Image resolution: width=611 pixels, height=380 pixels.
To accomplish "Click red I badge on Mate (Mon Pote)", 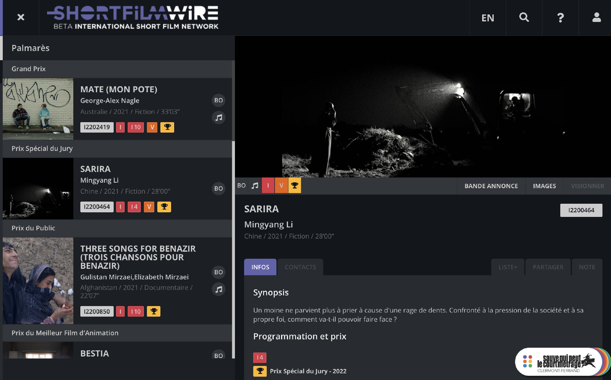I will (x=120, y=127).
